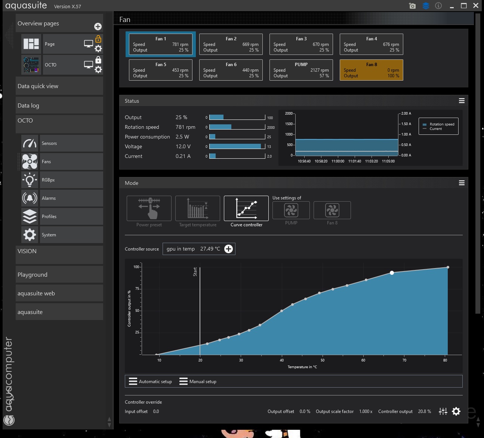Click the add overview page plus icon
The image size is (484, 438).
click(98, 27)
